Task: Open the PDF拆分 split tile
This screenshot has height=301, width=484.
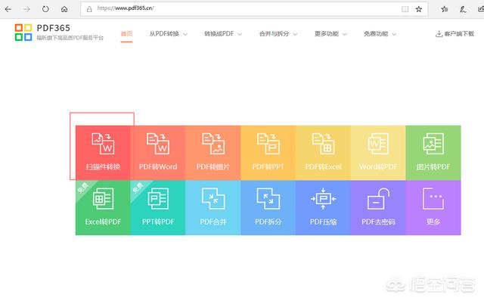Action: point(268,207)
